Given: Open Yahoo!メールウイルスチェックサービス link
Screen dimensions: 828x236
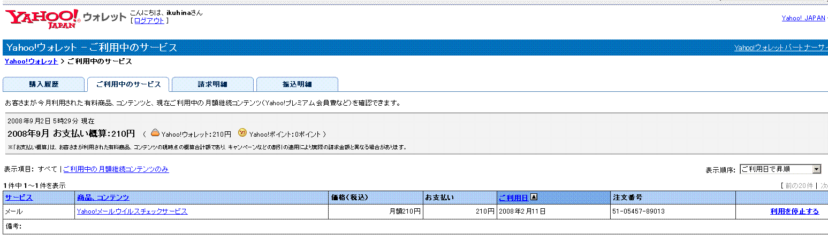Looking at the screenshot, I should pos(132,211).
